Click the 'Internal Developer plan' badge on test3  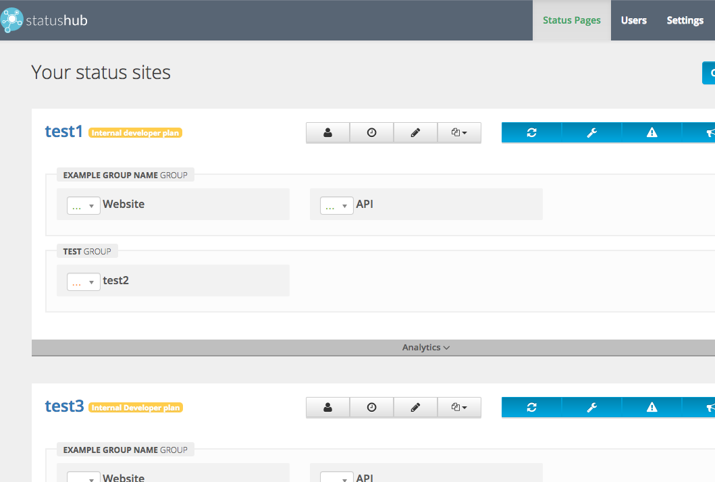[x=136, y=407]
